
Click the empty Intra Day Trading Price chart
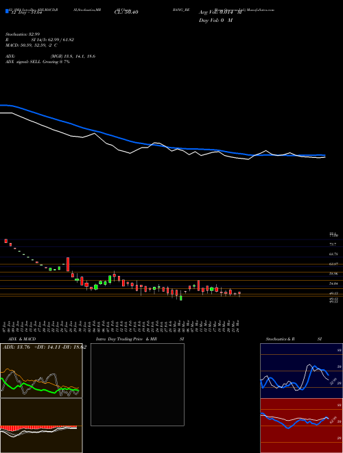tap(137, 384)
